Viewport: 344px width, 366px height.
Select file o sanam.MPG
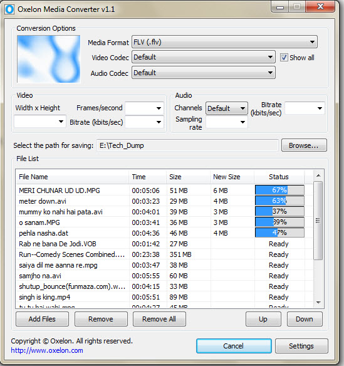coord(39,222)
